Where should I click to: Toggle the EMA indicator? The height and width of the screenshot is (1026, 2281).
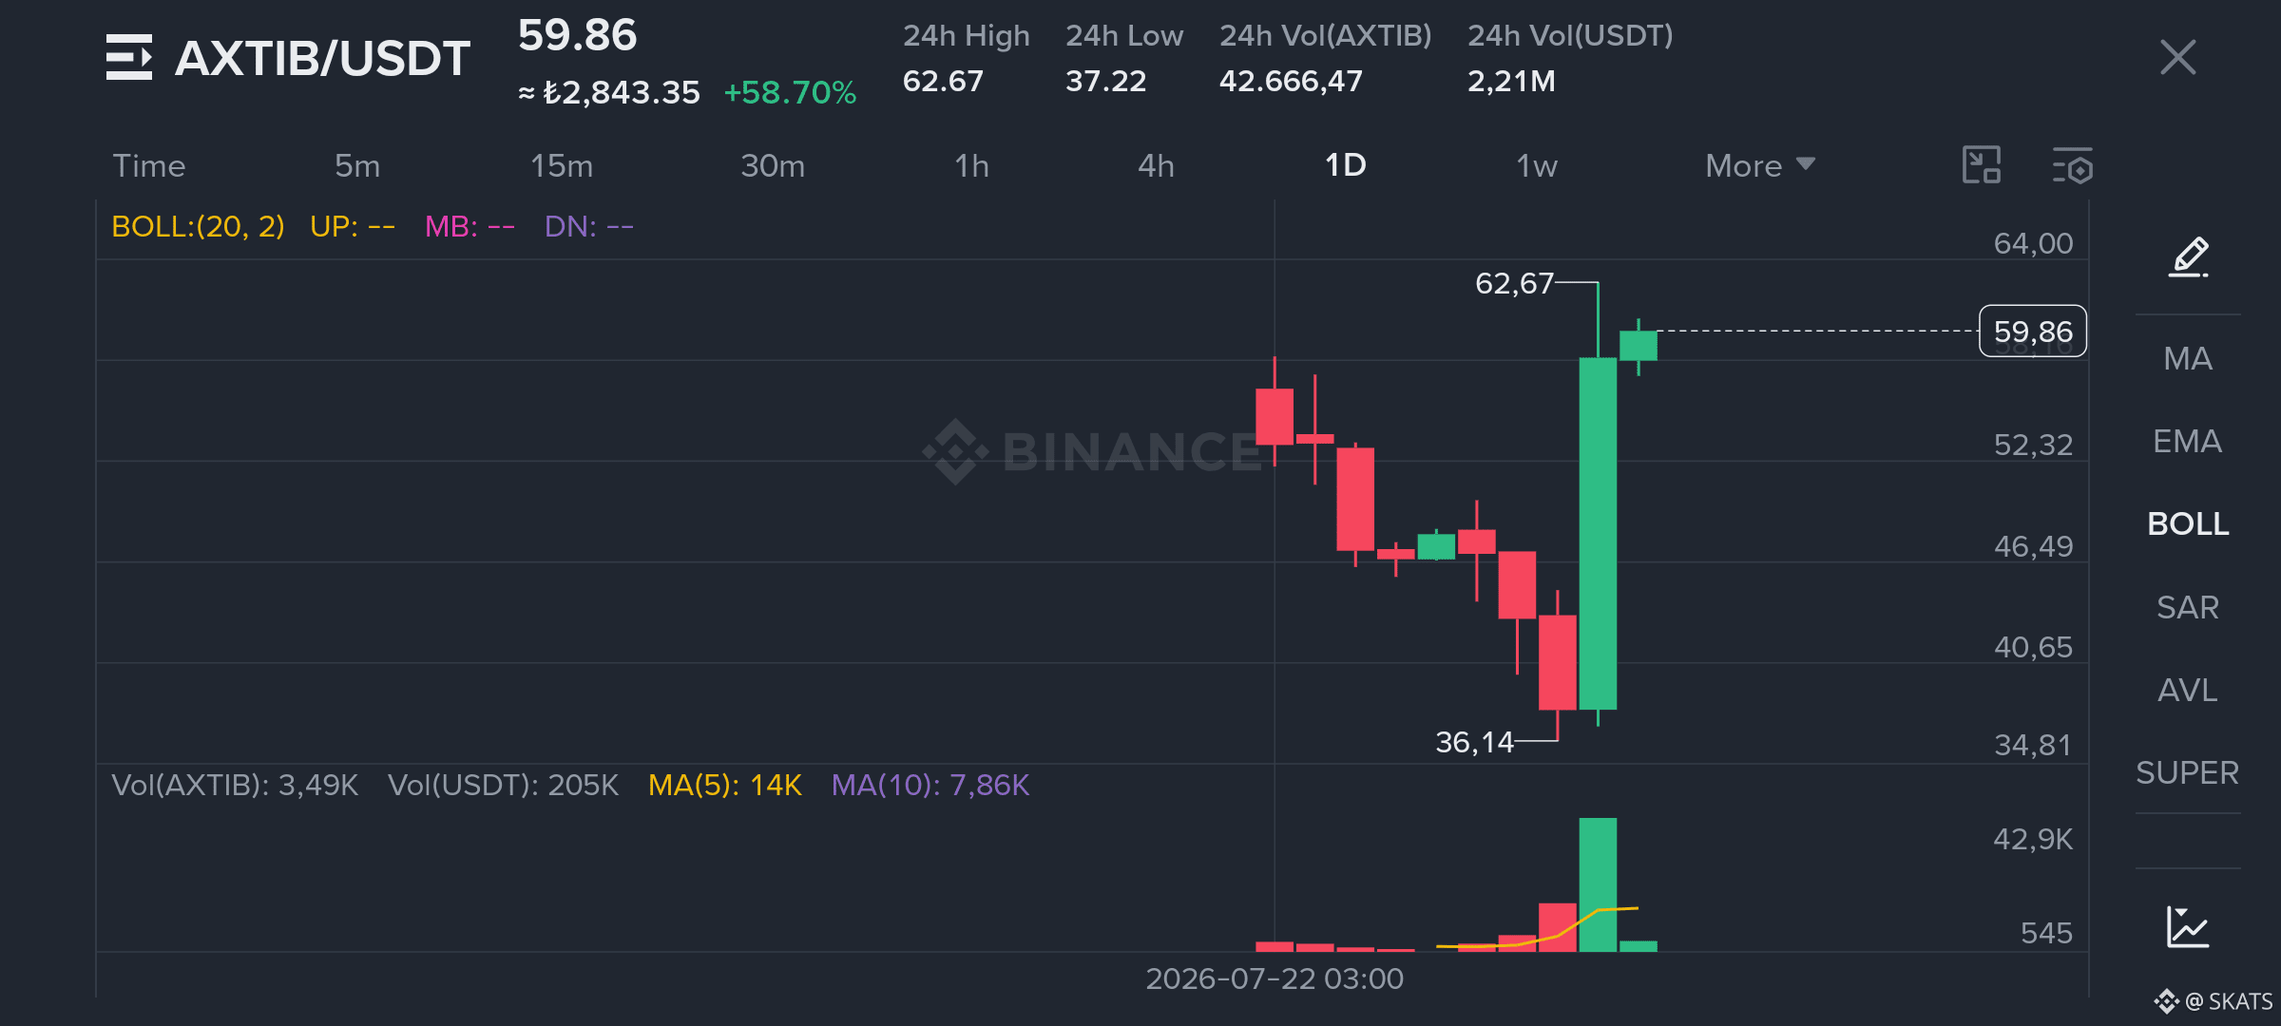(x=2188, y=441)
